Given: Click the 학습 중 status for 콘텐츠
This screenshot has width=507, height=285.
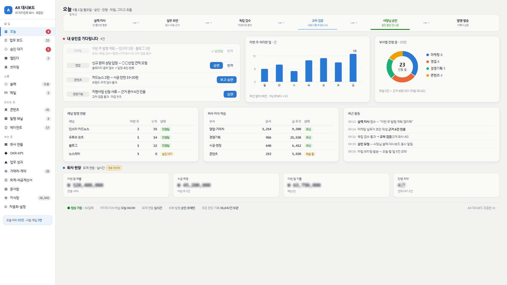Looking at the screenshot, I should (x=310, y=154).
